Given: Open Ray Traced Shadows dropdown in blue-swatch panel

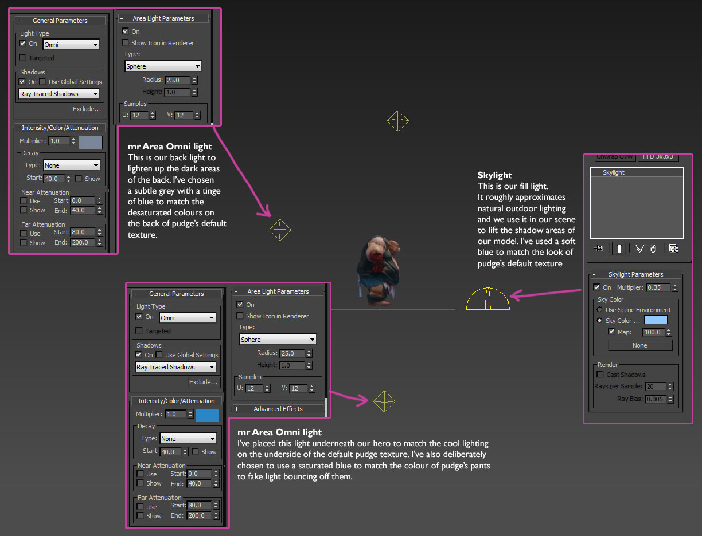Looking at the screenshot, I should [175, 367].
